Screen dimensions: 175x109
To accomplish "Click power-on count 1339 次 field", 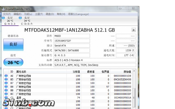I will [x=126, y=50].
